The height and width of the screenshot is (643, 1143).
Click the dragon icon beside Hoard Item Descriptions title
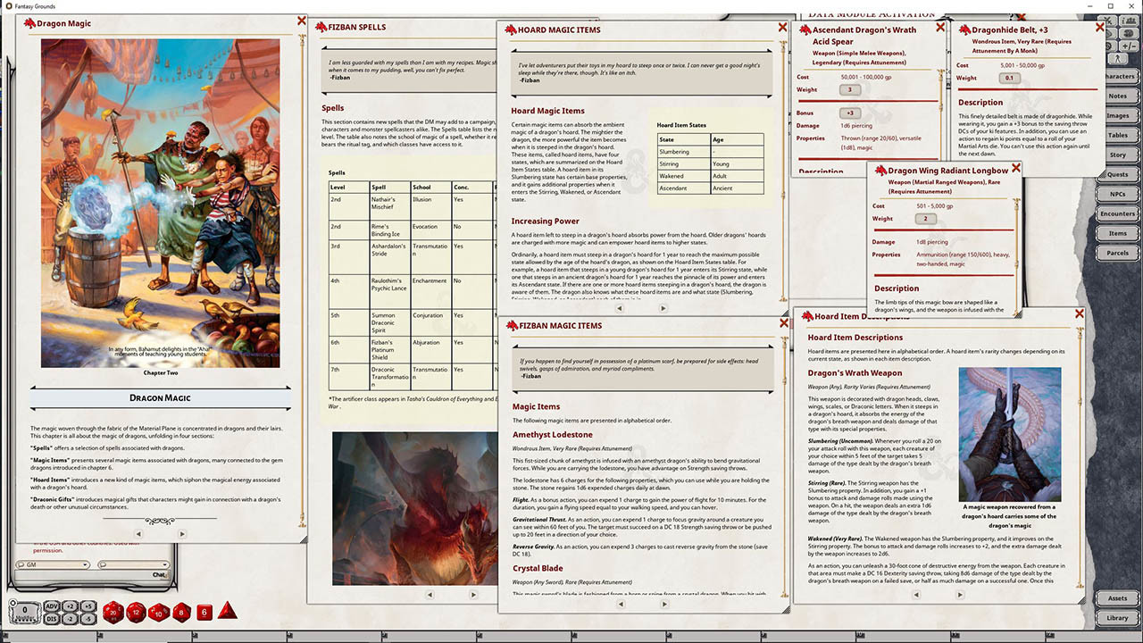(x=805, y=315)
